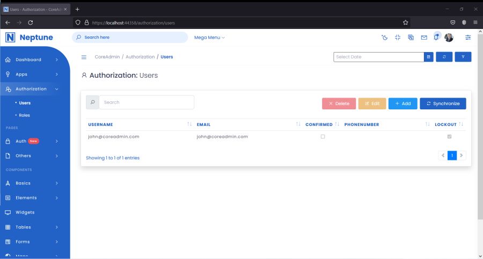
Task: Toggle Lockout checkbox for john@coreadmin.com
Action: (449, 136)
